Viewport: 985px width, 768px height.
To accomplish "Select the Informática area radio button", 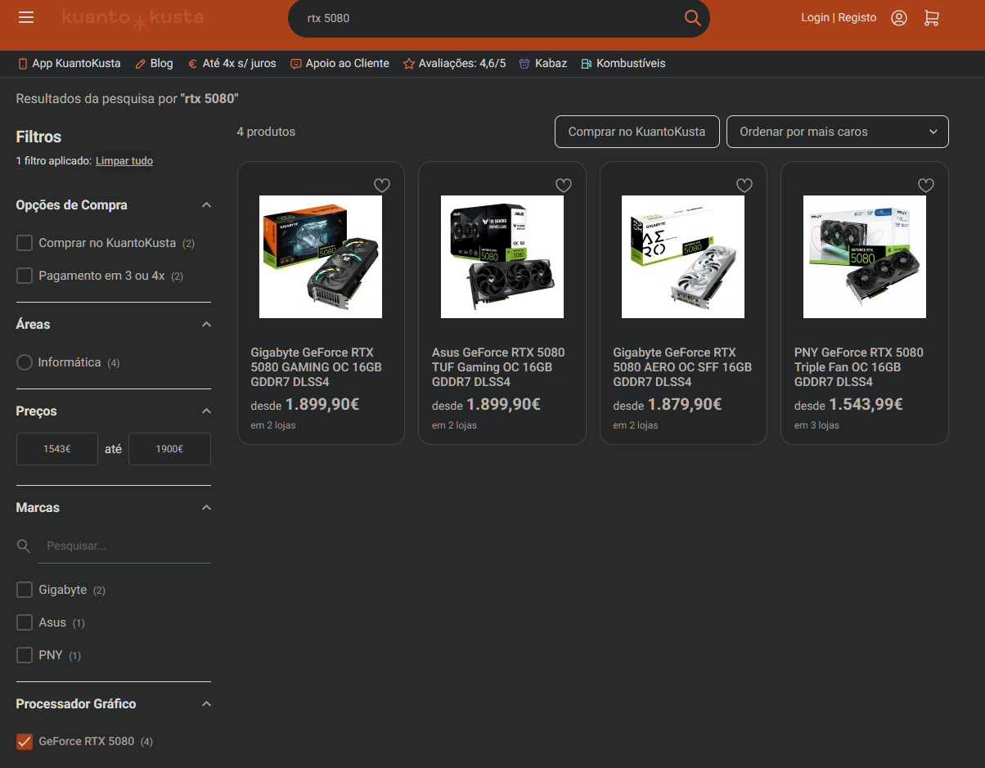I will 25,362.
